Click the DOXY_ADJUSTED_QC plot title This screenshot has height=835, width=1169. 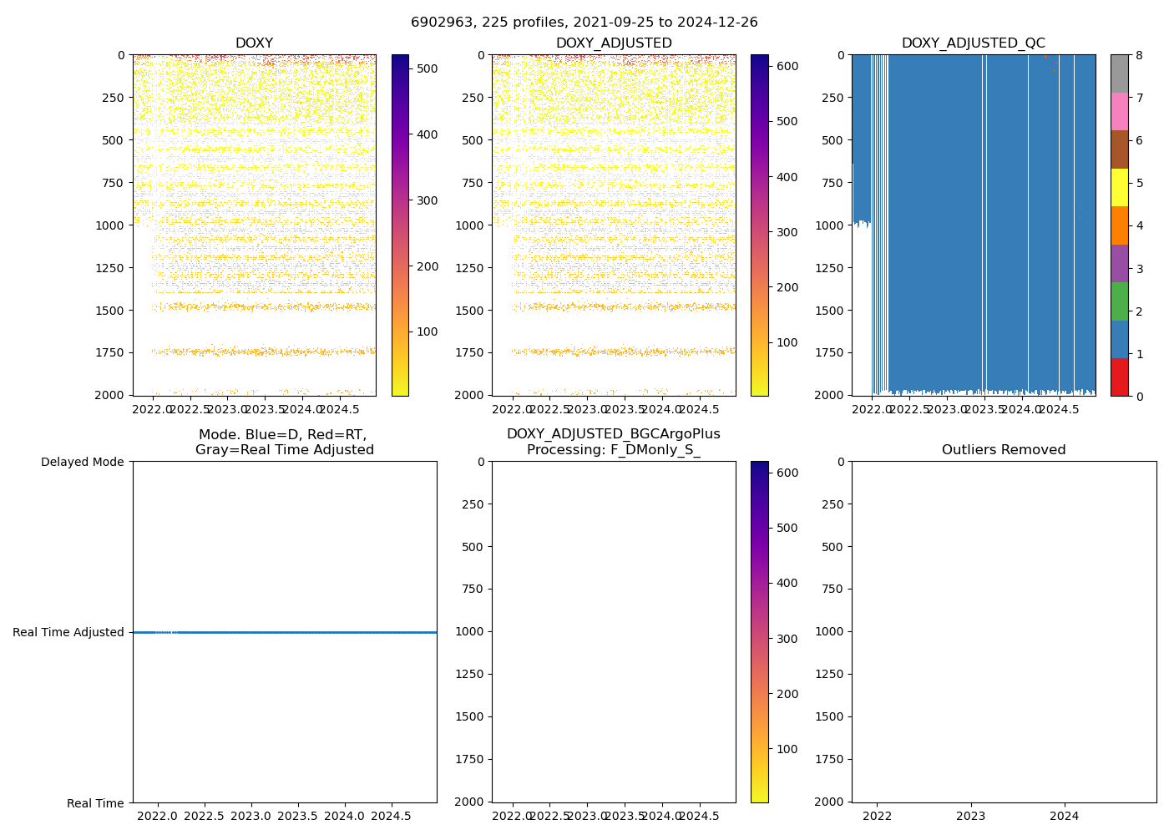pyautogui.click(x=973, y=43)
